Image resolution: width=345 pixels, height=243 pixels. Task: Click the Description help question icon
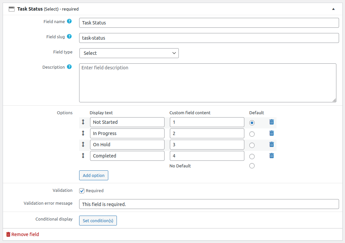point(69,67)
